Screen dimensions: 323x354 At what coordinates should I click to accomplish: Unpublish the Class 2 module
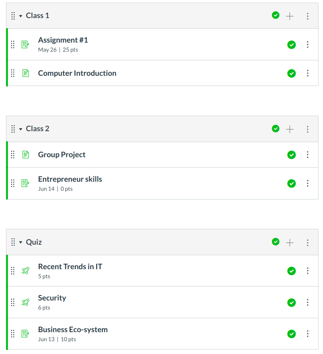coord(276,129)
